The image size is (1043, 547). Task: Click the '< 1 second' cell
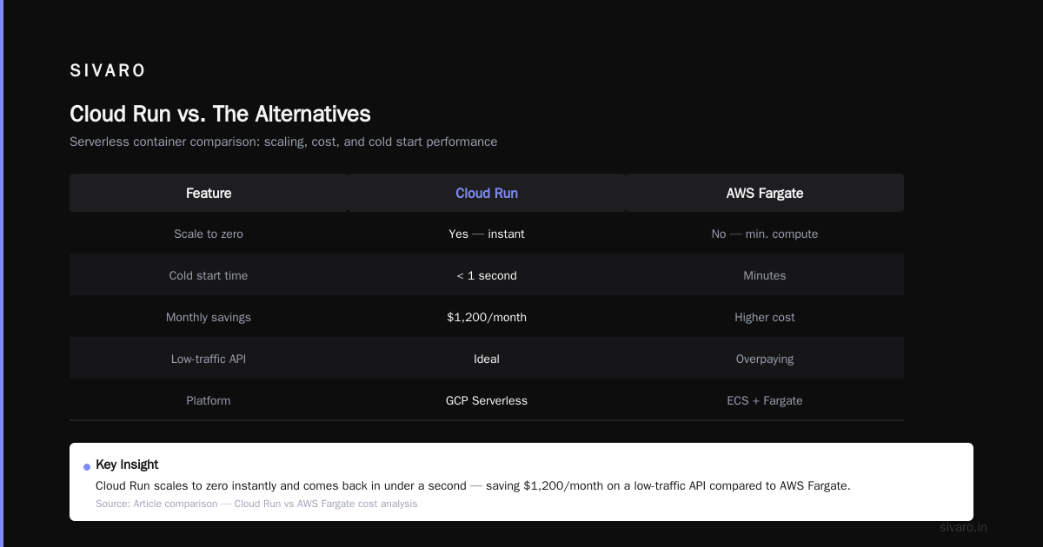(x=487, y=275)
